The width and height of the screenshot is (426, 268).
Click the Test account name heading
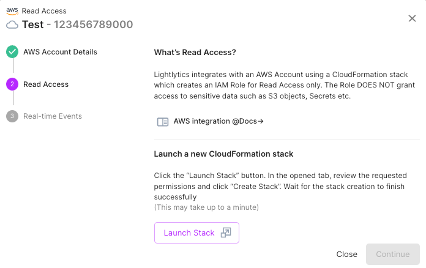tap(33, 24)
